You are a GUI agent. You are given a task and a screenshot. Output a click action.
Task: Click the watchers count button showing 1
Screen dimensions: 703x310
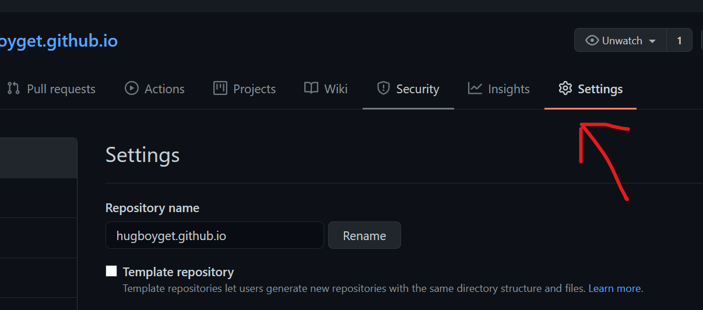pos(679,41)
